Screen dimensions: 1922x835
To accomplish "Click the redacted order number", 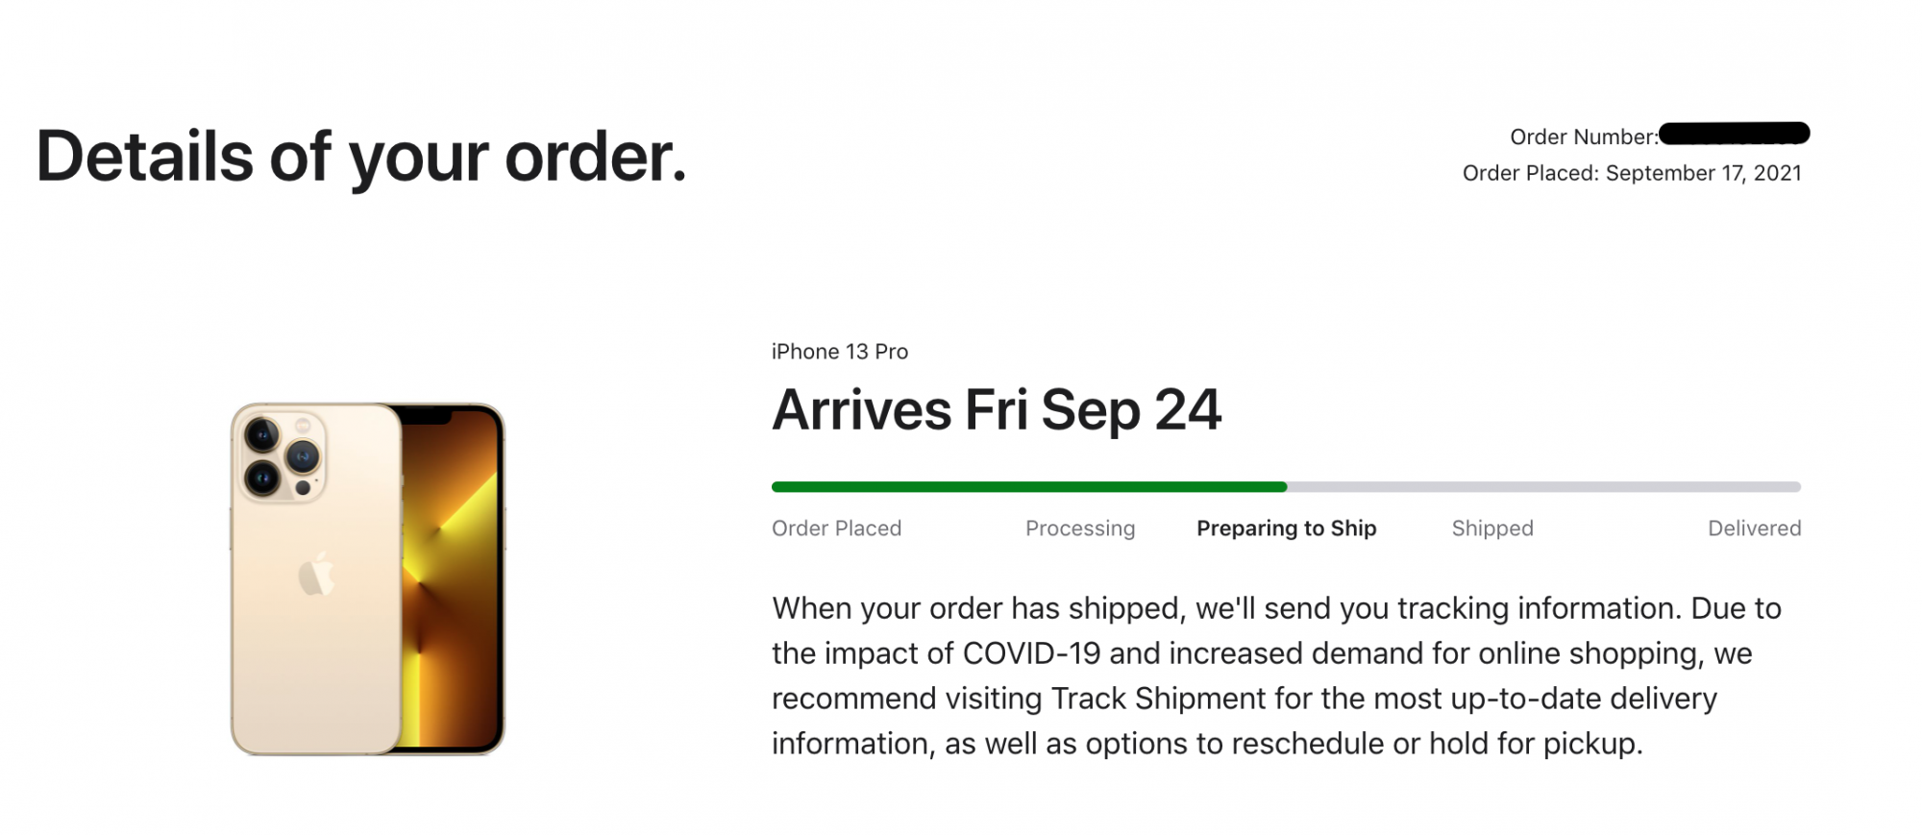I will pos(1735,134).
